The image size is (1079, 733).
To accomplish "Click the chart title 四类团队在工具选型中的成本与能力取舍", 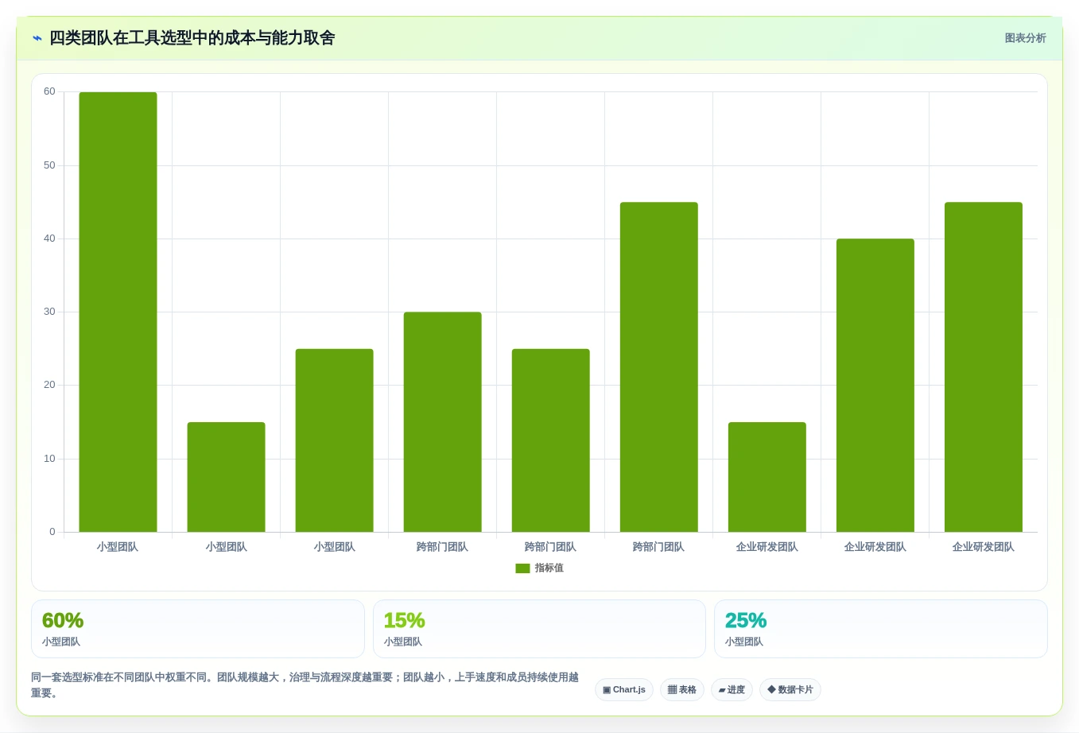I will [192, 38].
